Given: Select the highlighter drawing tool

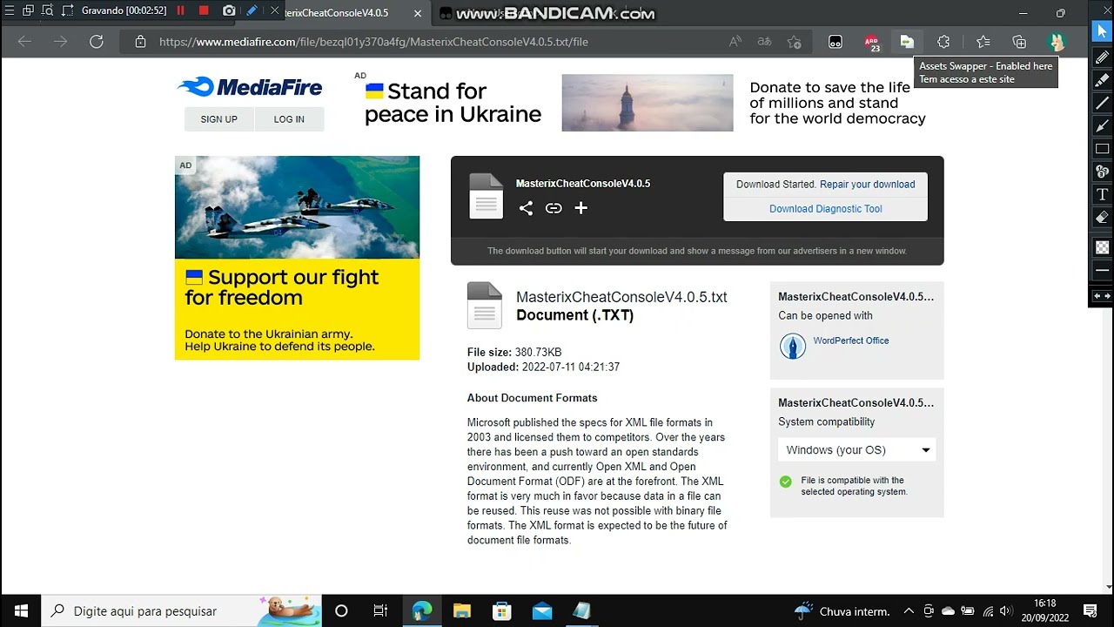Looking at the screenshot, I should 1102,80.
